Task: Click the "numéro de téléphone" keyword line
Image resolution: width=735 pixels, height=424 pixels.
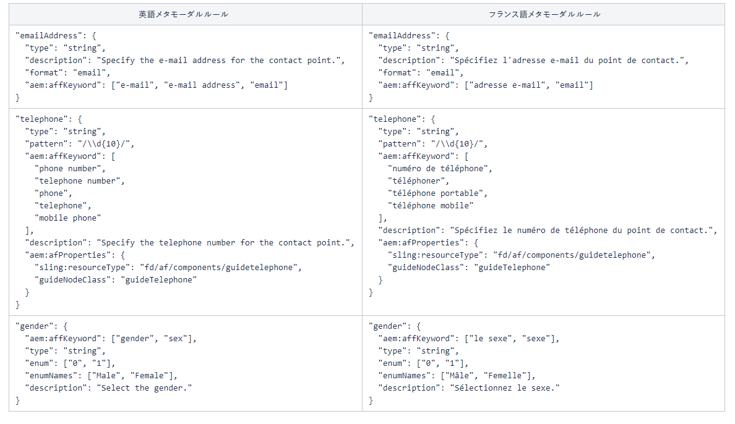Action: point(440,169)
